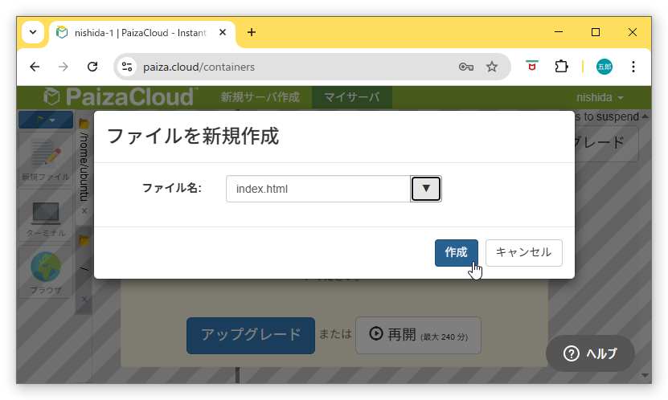Click the 作成 create button
The height and width of the screenshot is (400, 668).
(x=456, y=253)
